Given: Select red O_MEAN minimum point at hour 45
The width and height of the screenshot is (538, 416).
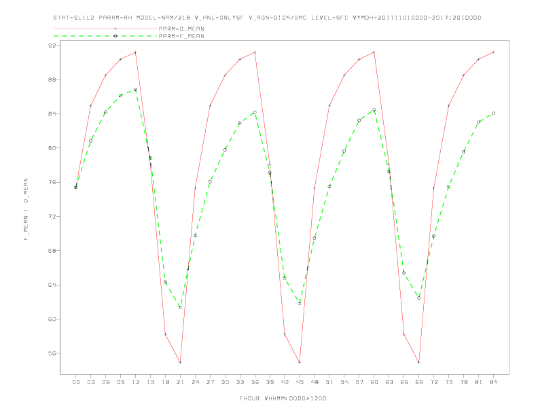Looking at the screenshot, I should (300, 362).
